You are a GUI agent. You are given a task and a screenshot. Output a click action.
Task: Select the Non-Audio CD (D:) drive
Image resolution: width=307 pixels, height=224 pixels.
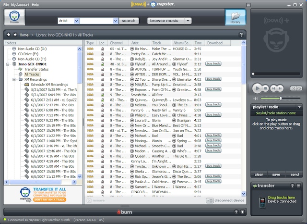(x=32, y=49)
